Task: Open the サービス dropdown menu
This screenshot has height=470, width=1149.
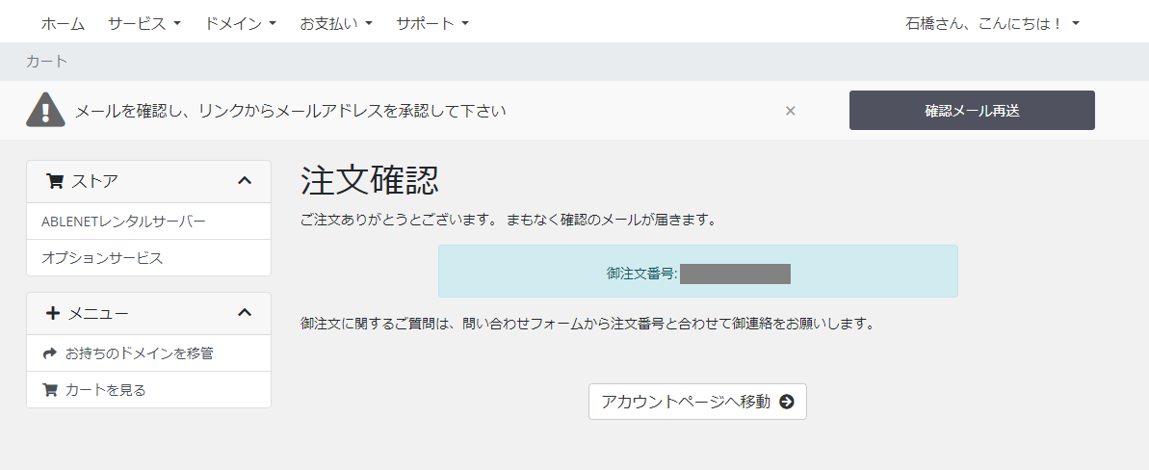Action: coord(144,23)
